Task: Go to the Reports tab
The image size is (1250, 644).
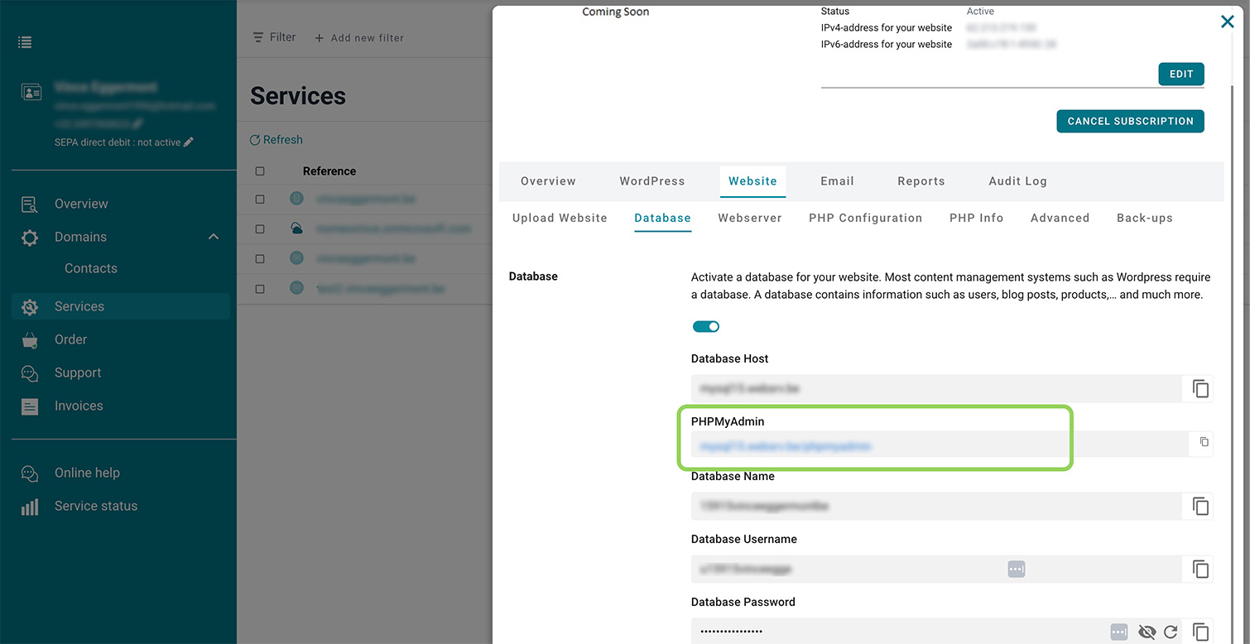Action: (x=921, y=181)
